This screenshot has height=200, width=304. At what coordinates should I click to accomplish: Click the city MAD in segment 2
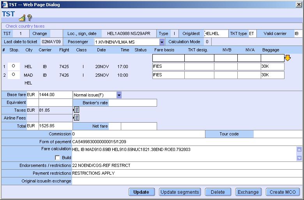pos(28,75)
